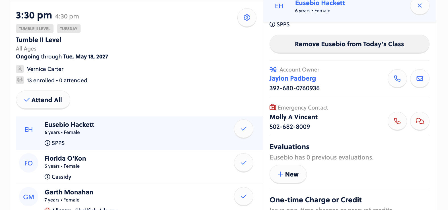Open Eusebio Hackett name link in panel header
The image size is (448, 210).
tap(320, 3)
